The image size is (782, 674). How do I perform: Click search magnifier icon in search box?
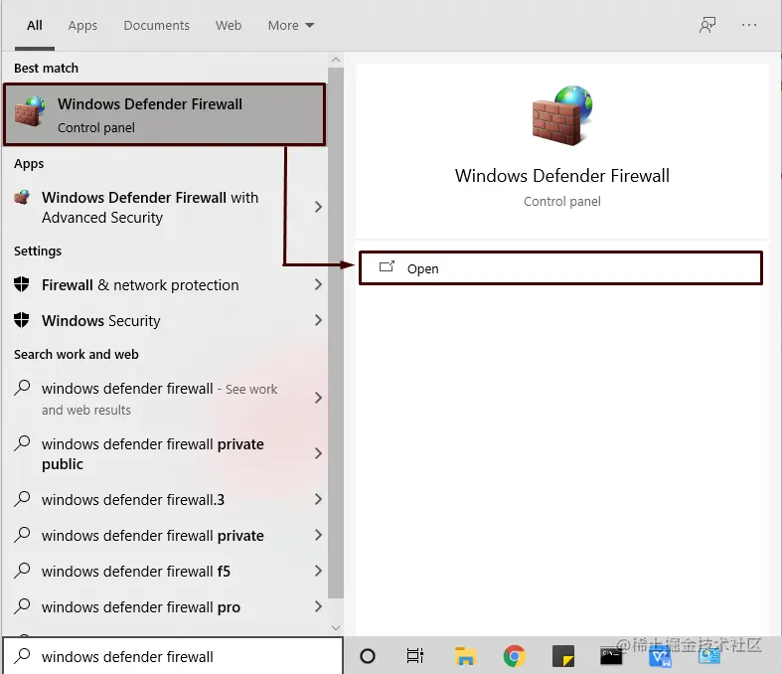tap(22, 655)
